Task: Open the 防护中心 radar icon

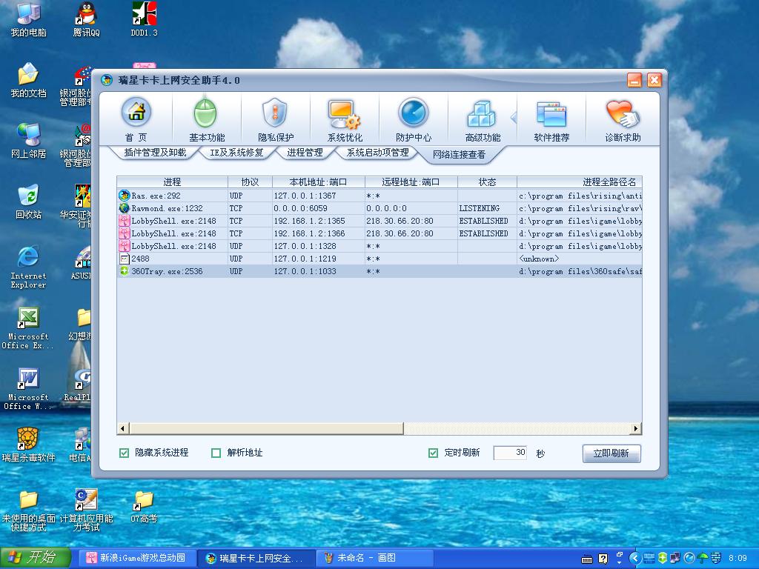Action: pos(413,113)
